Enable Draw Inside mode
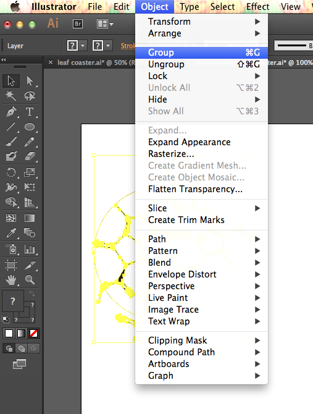The width and height of the screenshot is (313, 414). click(x=33, y=349)
